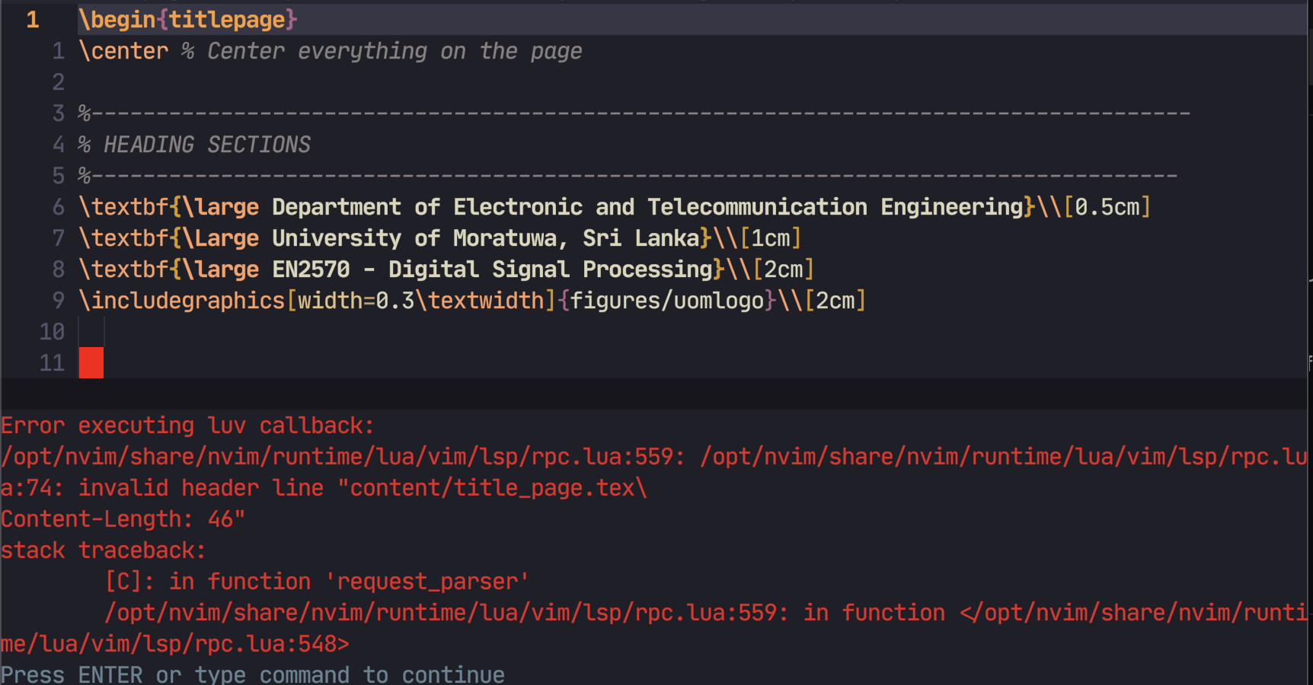Click 'stack traceback:' line
The width and height of the screenshot is (1313, 685).
103,550
